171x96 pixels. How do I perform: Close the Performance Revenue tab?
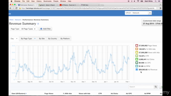pyautogui.click(x=36, y=5)
